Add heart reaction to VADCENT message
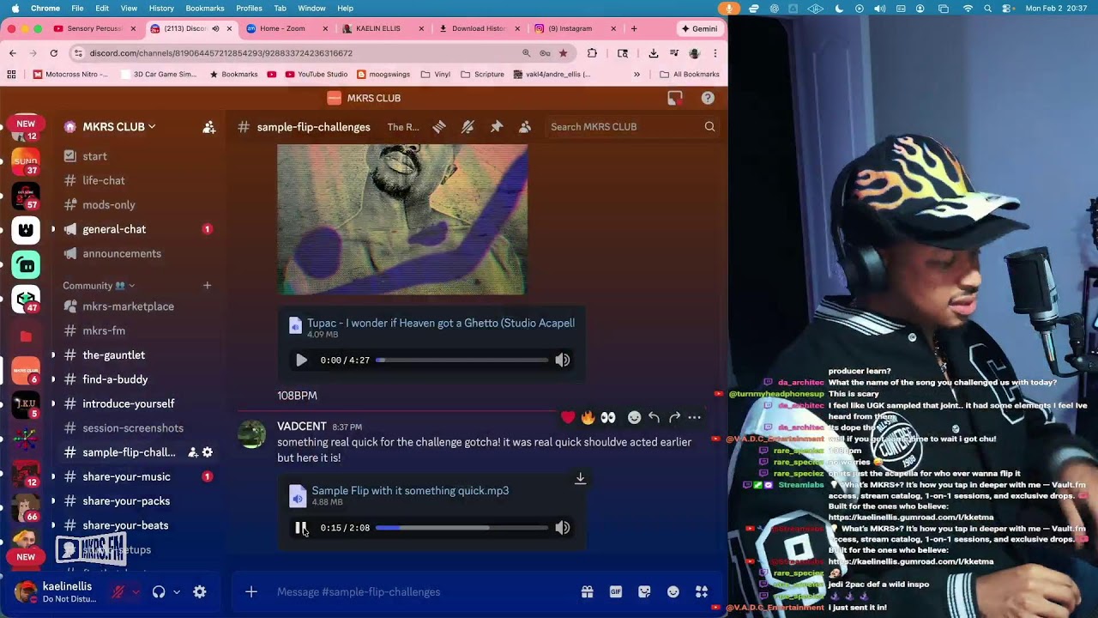The image size is (1098, 618). (x=568, y=417)
